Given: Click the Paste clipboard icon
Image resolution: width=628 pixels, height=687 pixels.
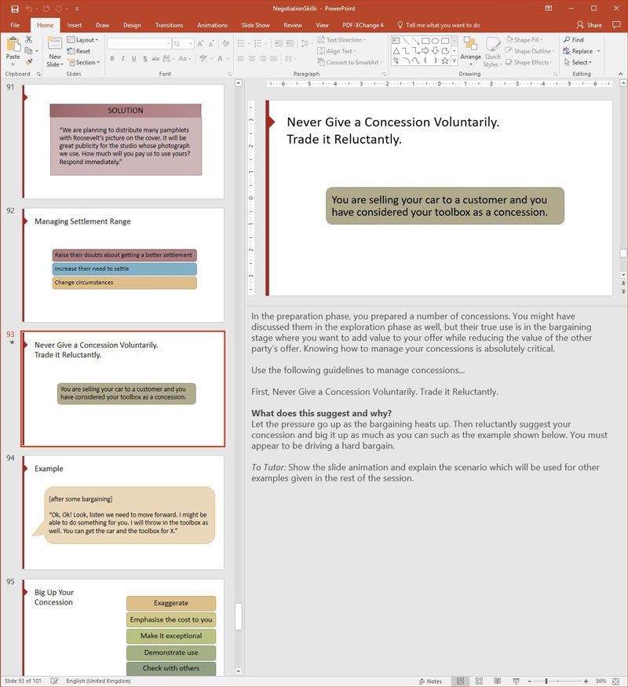Looking at the screenshot, I should 13,45.
